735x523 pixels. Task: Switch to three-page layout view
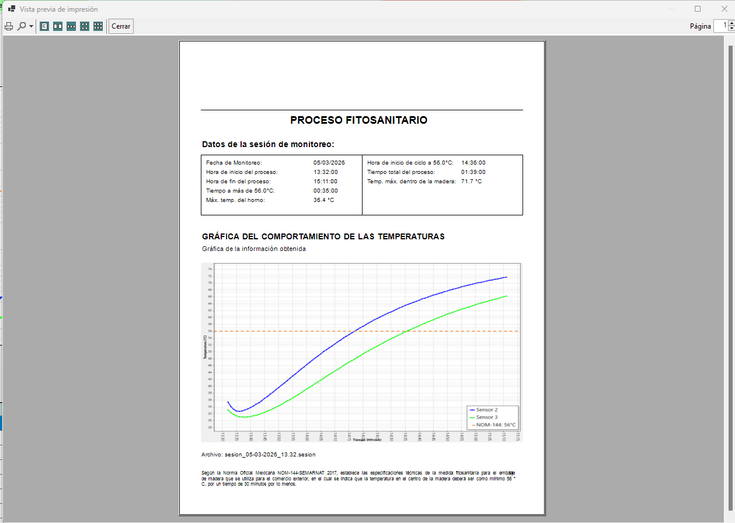[71, 26]
